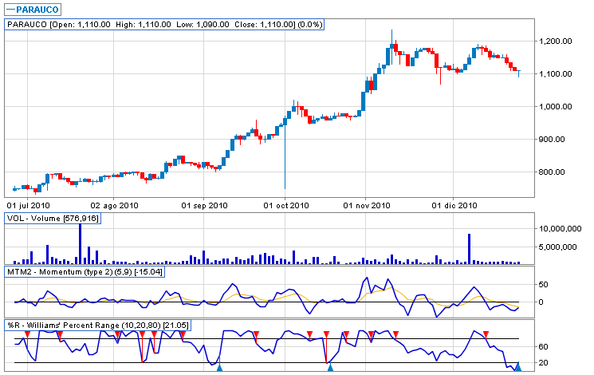
Task: Click the last candlestick at chart's right edge
Action: pos(519,73)
